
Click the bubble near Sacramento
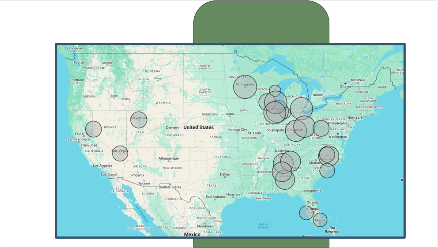click(93, 129)
